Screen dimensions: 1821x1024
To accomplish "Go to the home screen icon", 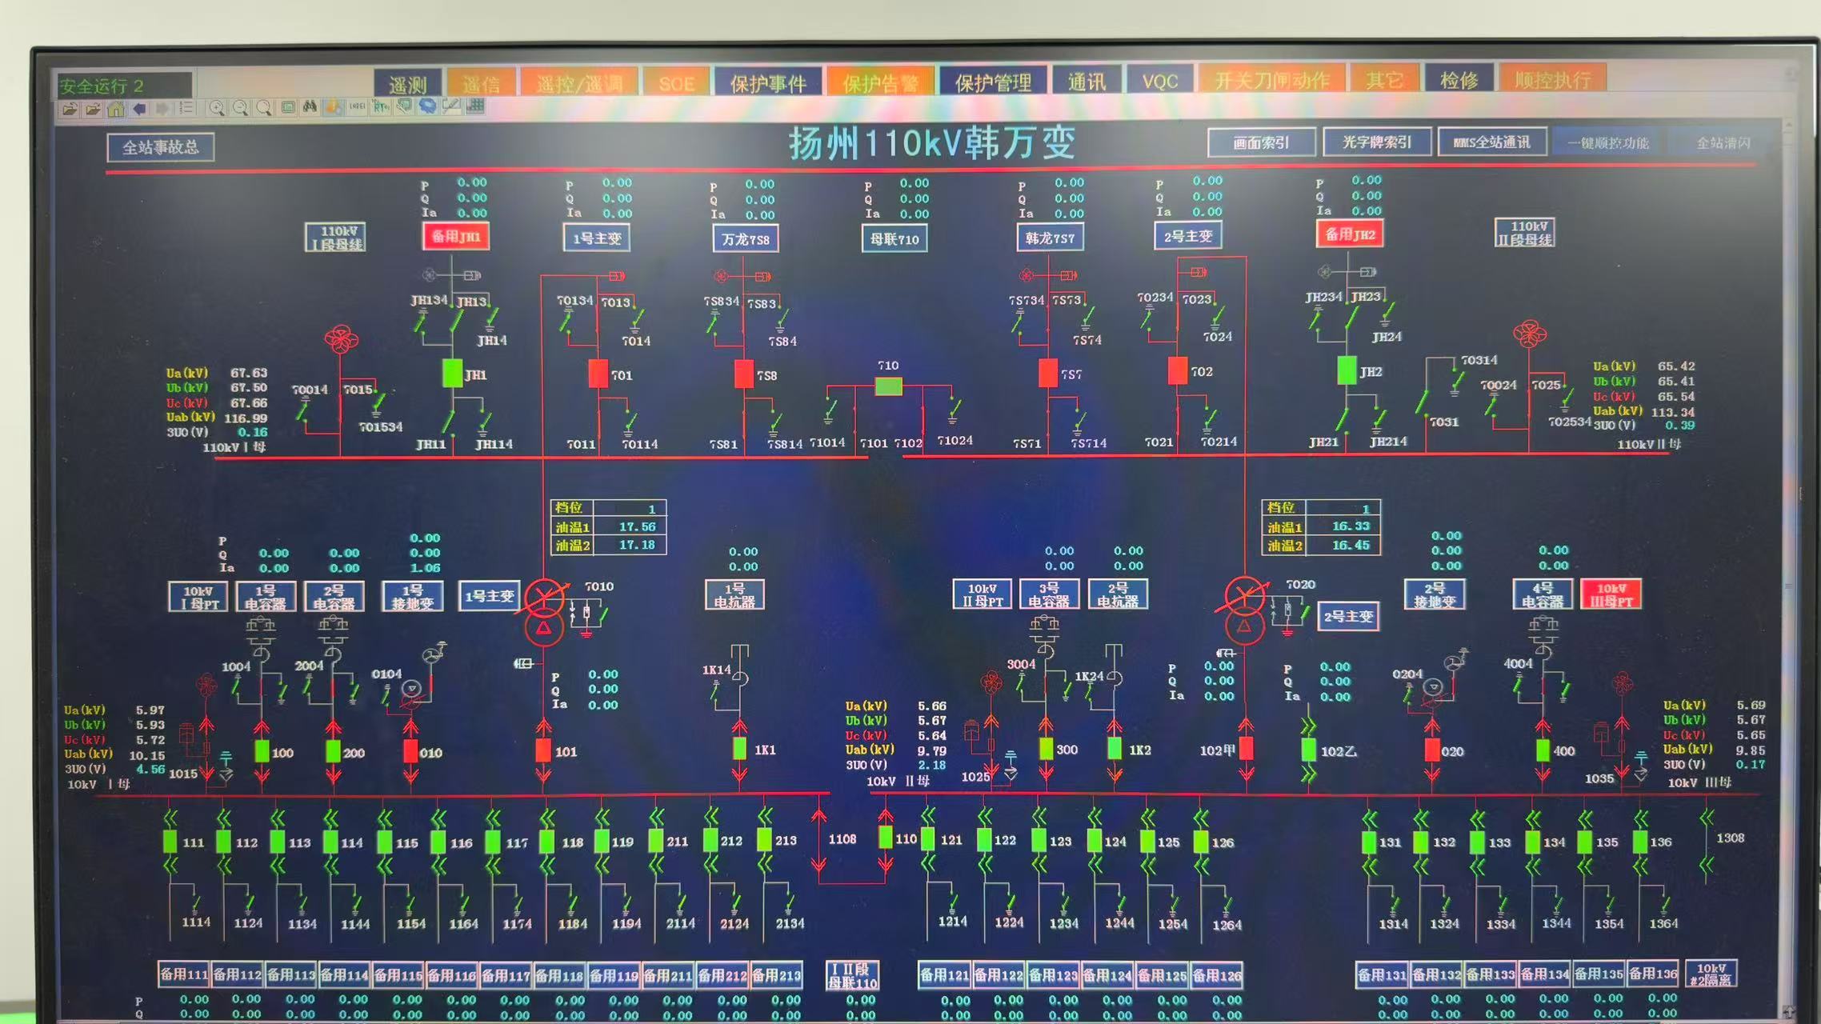I will pyautogui.click(x=116, y=109).
